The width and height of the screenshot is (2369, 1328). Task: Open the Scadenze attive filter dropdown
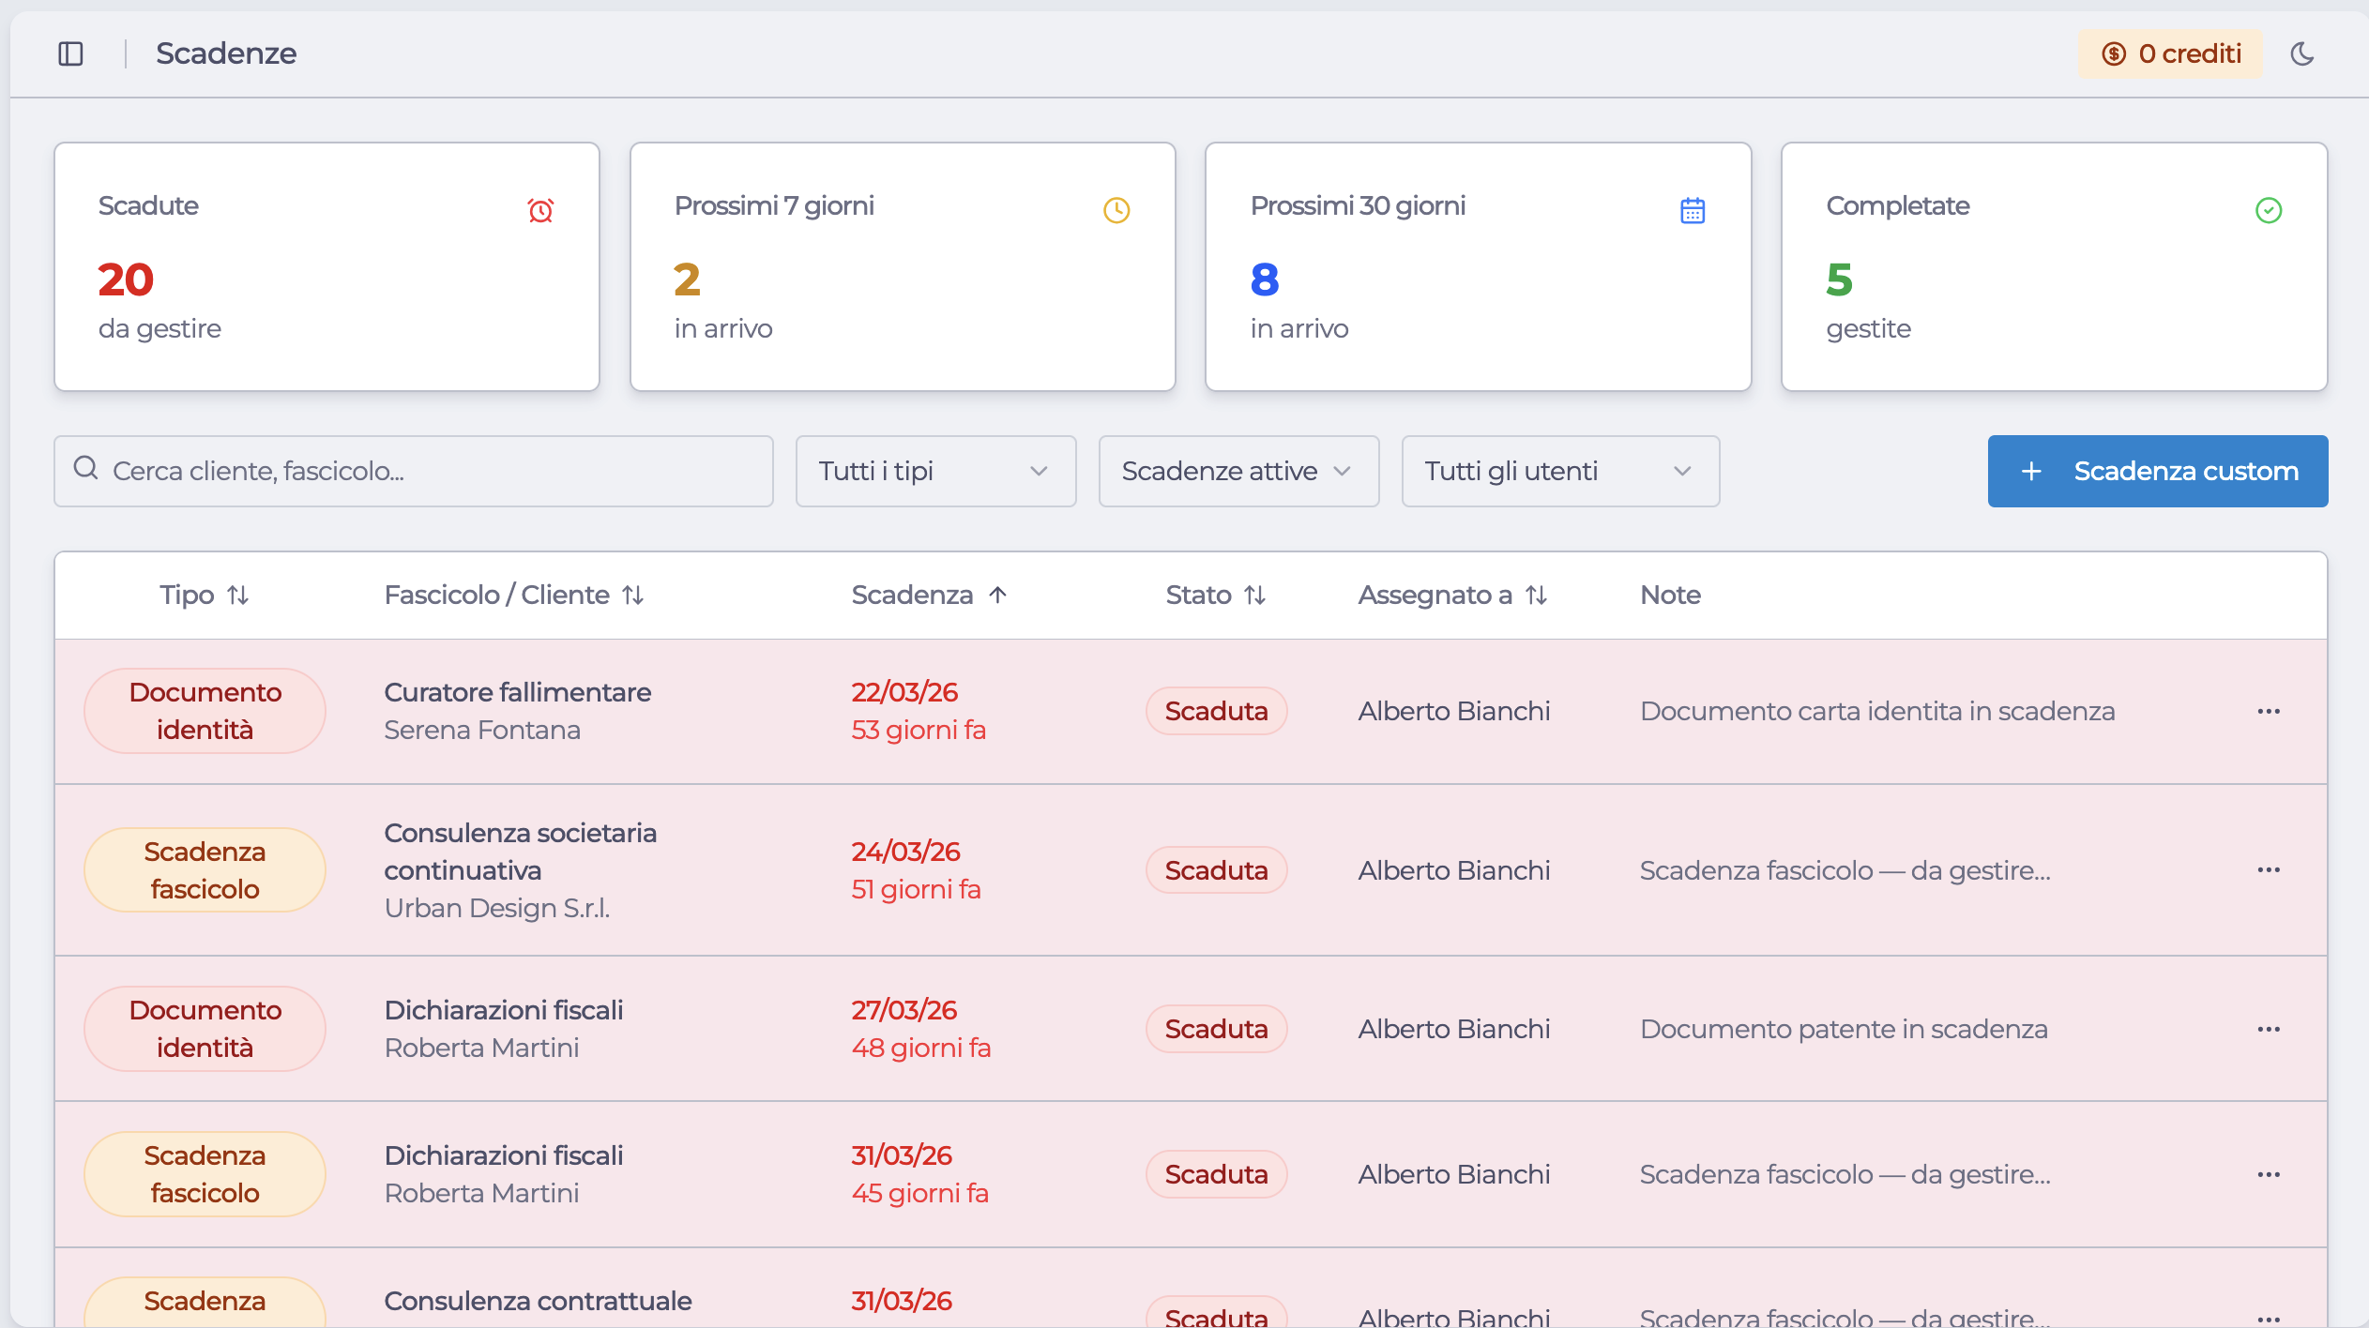pyautogui.click(x=1238, y=471)
